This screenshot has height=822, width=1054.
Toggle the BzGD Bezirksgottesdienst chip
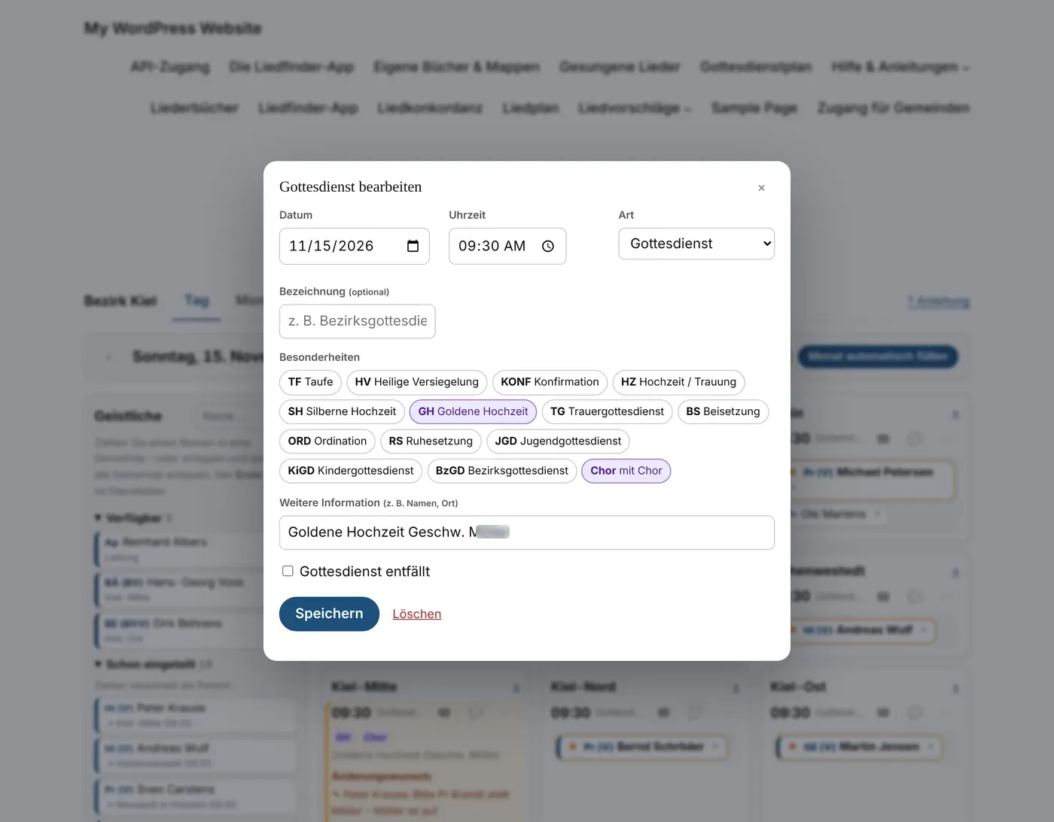502,471
